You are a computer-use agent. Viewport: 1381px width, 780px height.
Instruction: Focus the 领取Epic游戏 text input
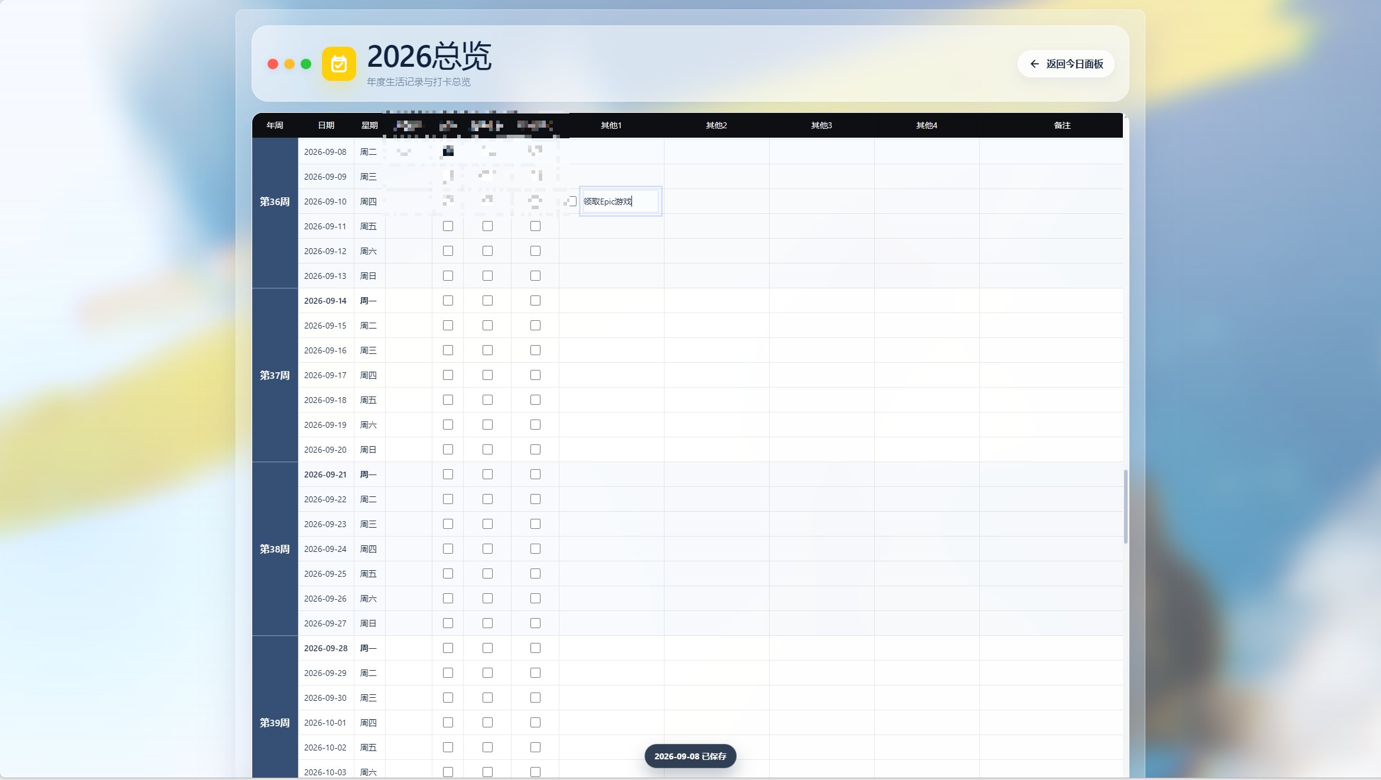coord(620,201)
